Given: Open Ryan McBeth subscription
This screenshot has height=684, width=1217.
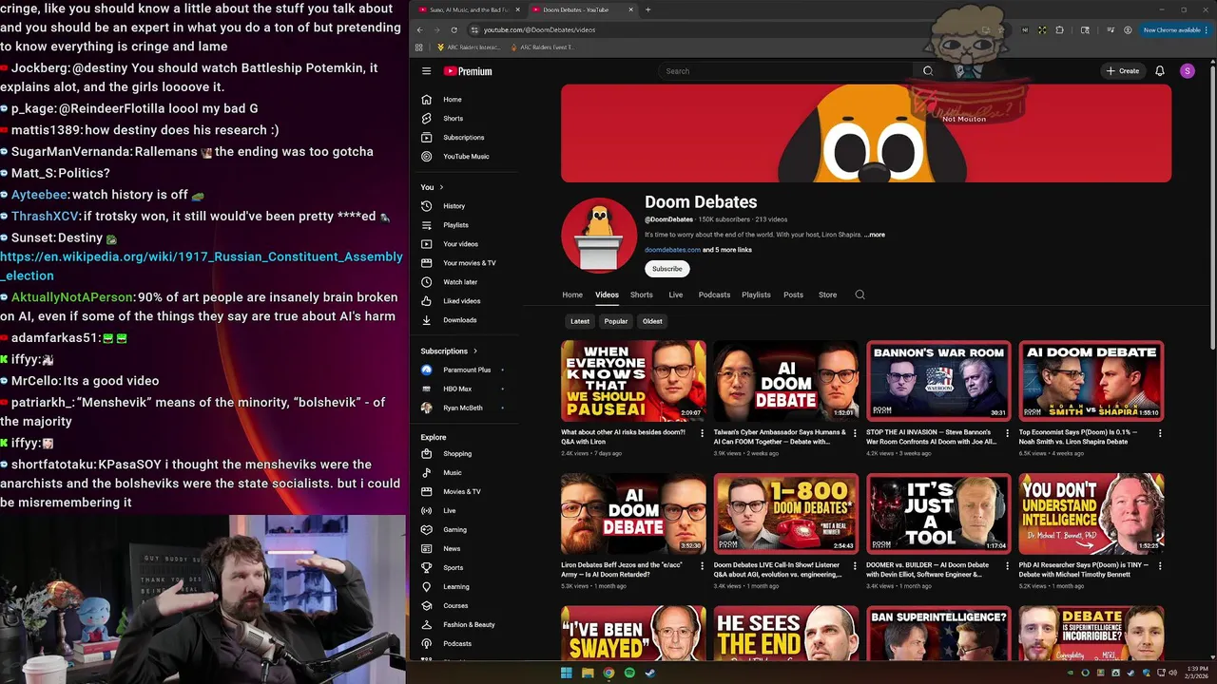Looking at the screenshot, I should pyautogui.click(x=462, y=408).
